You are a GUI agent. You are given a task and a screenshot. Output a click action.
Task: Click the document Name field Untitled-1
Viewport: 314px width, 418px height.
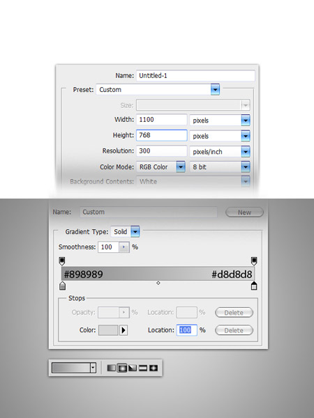click(x=195, y=76)
